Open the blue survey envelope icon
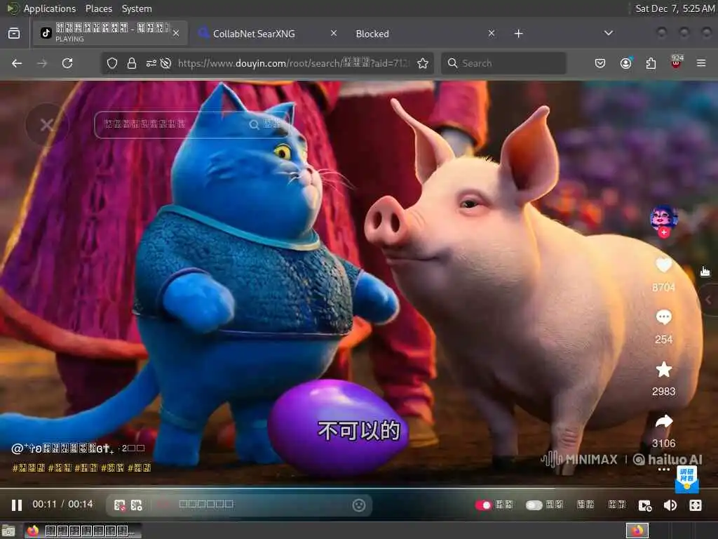 [686, 479]
